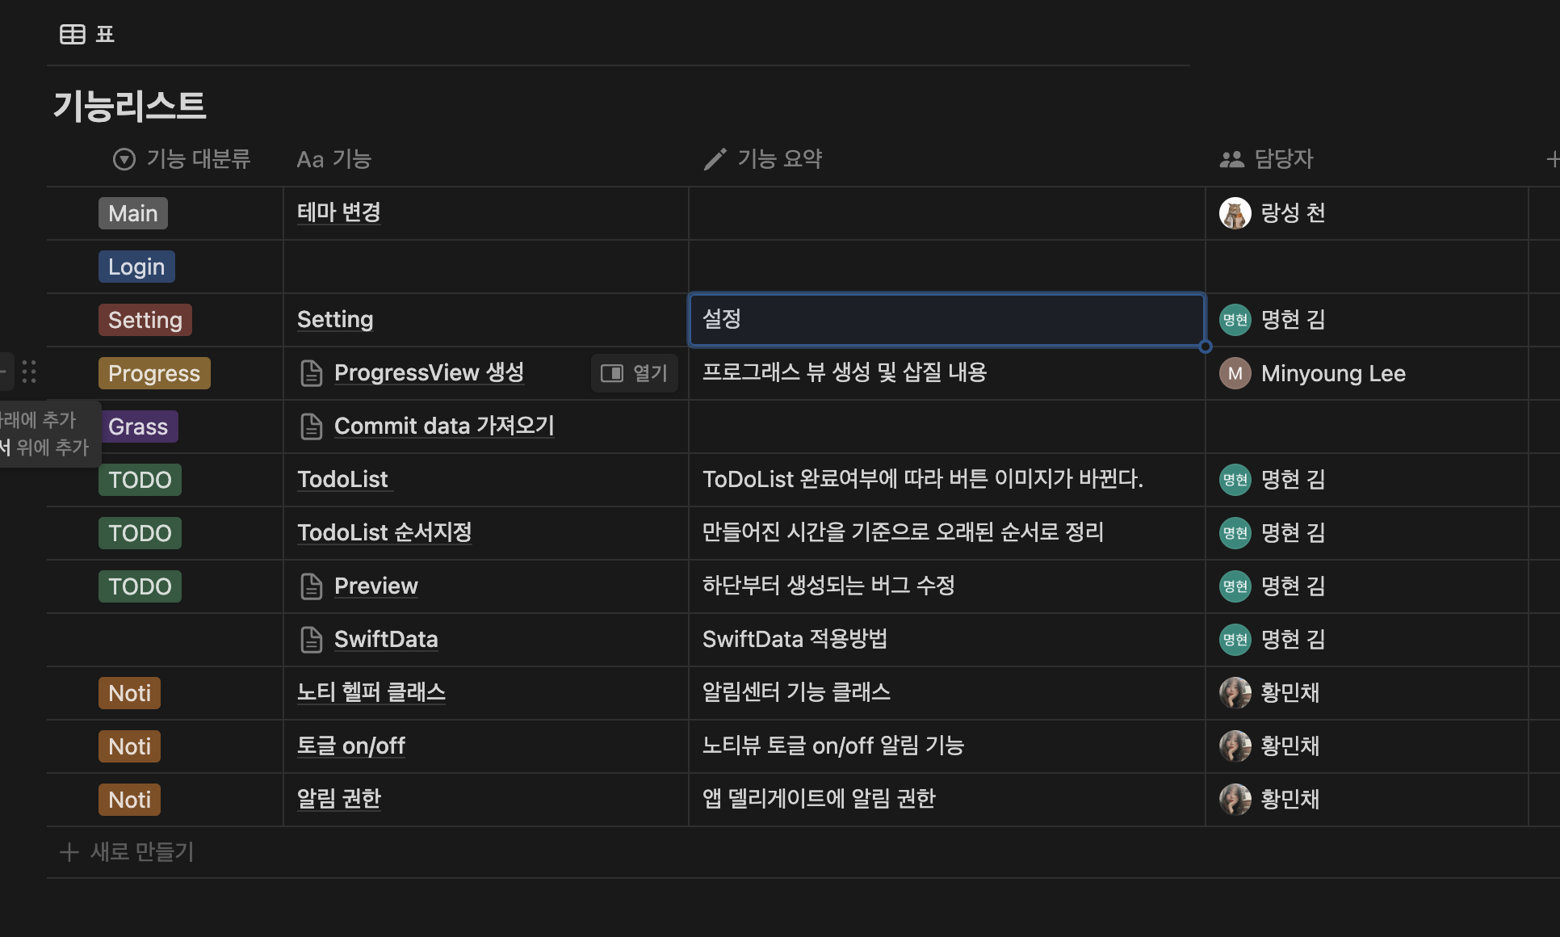Click the drag handle beside Progress row

tap(29, 372)
